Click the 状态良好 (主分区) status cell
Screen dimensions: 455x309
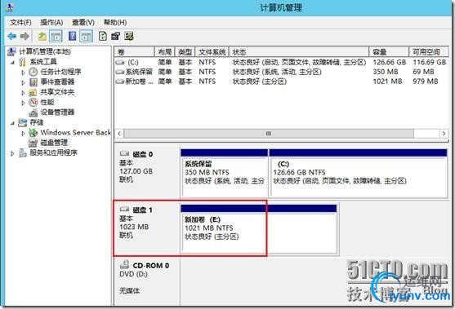coord(260,82)
